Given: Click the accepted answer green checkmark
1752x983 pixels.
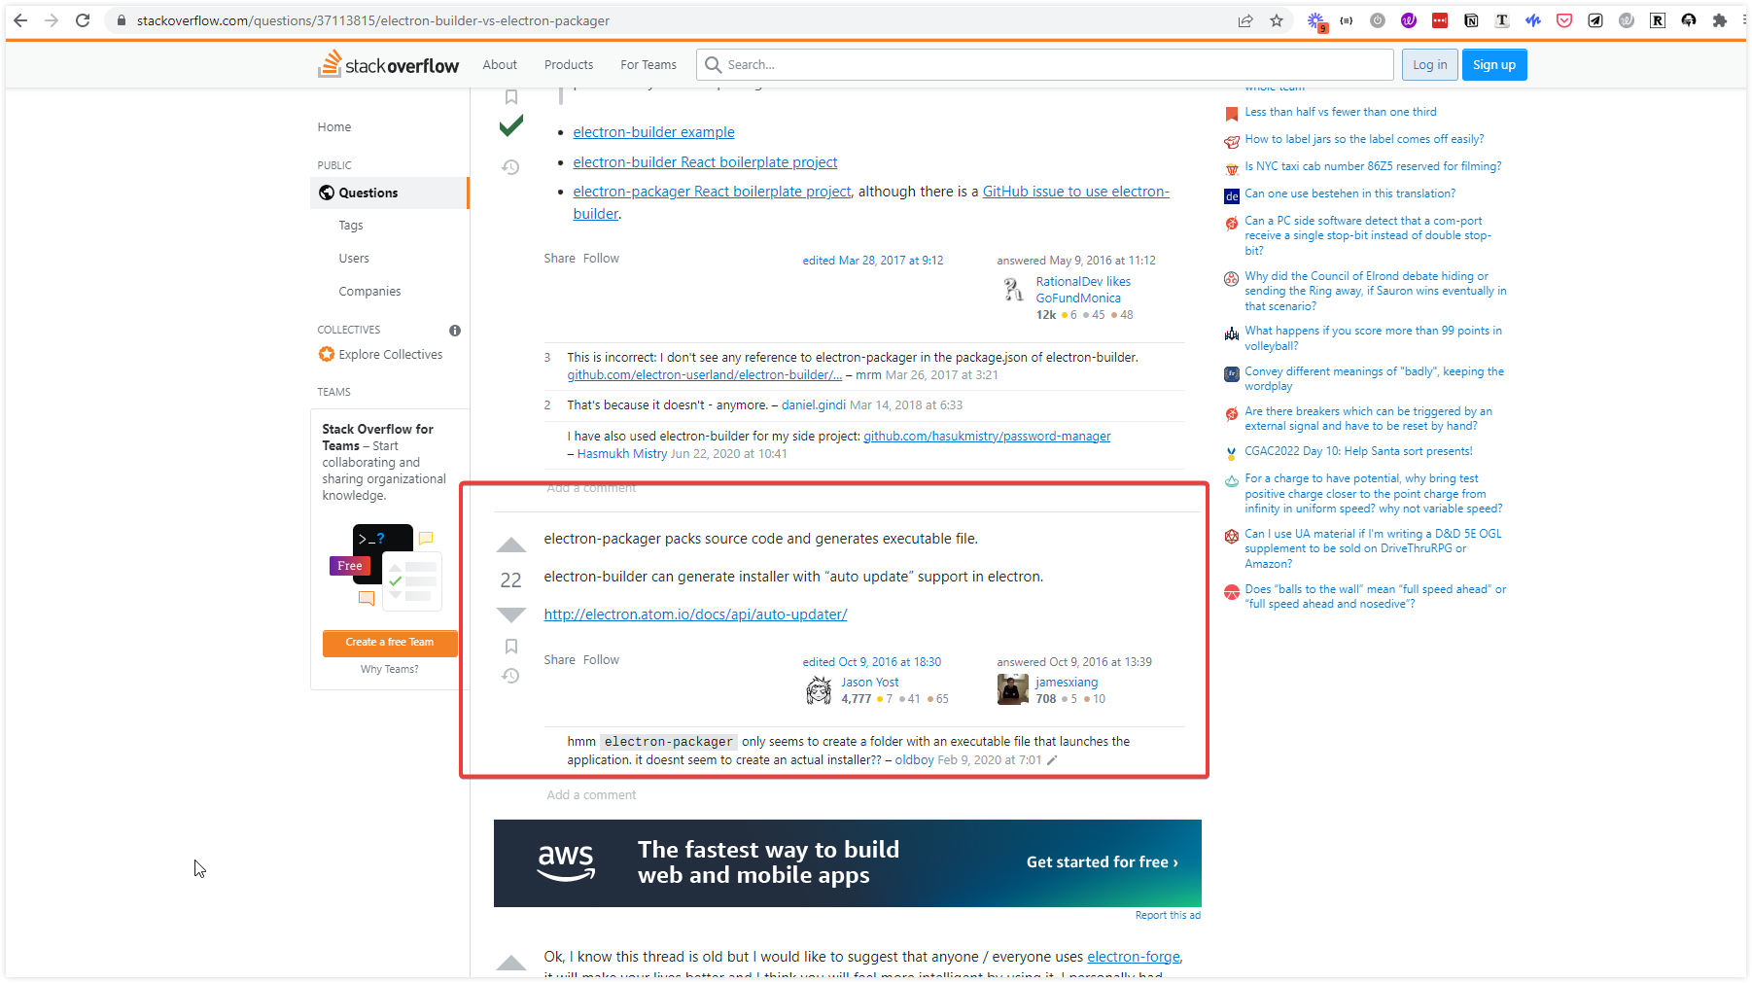Looking at the screenshot, I should coord(511,126).
